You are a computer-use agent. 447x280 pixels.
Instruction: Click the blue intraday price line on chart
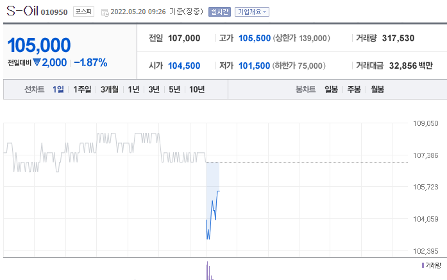pos(212,212)
